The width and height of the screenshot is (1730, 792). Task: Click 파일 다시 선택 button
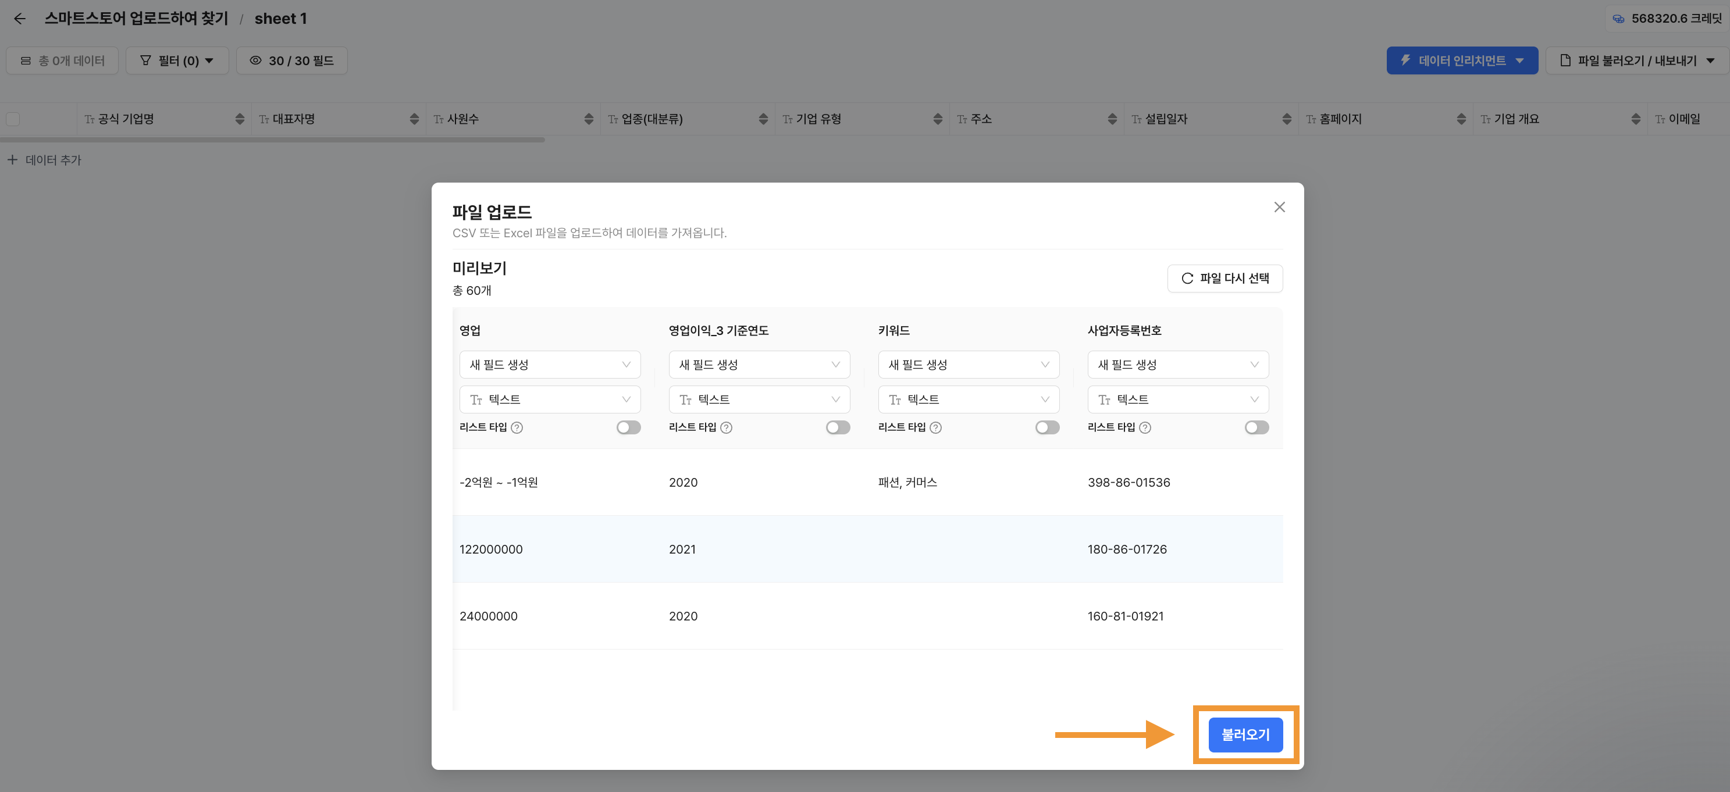pyautogui.click(x=1224, y=278)
